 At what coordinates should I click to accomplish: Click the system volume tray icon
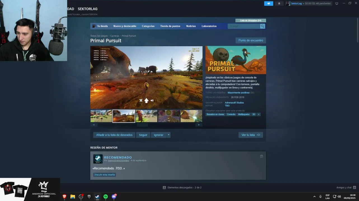click(339, 197)
